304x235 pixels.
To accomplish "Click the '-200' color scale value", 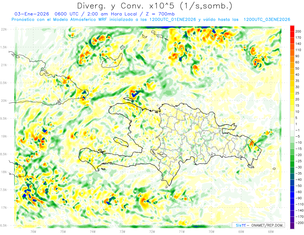I will point(299,223).
